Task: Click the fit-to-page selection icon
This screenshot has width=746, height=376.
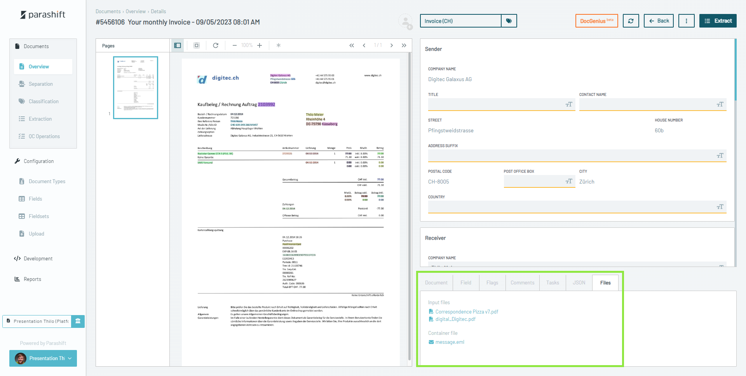Action: point(197,45)
